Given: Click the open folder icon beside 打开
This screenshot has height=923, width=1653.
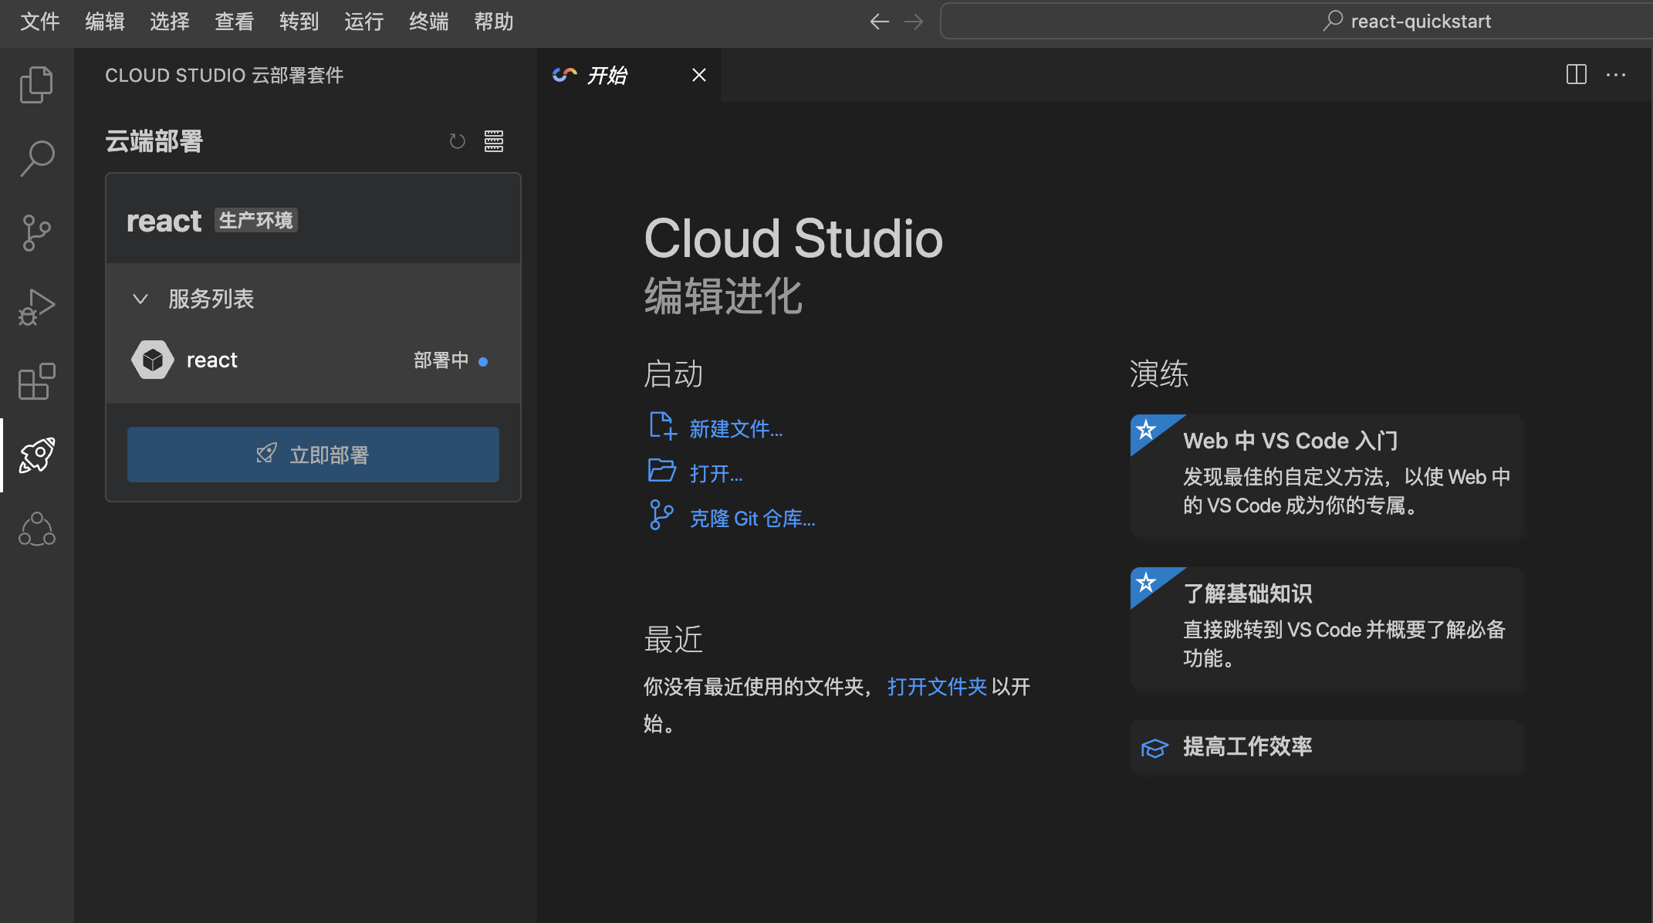Looking at the screenshot, I should [662, 470].
